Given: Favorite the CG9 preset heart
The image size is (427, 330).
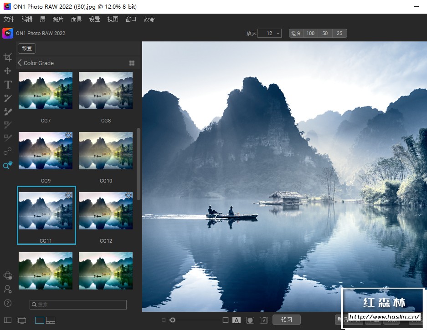Looking at the screenshot, I should (68, 136).
